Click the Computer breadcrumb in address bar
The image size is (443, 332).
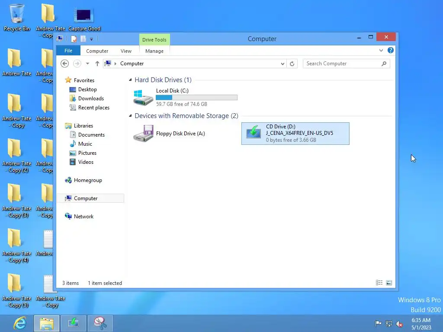coord(132,64)
